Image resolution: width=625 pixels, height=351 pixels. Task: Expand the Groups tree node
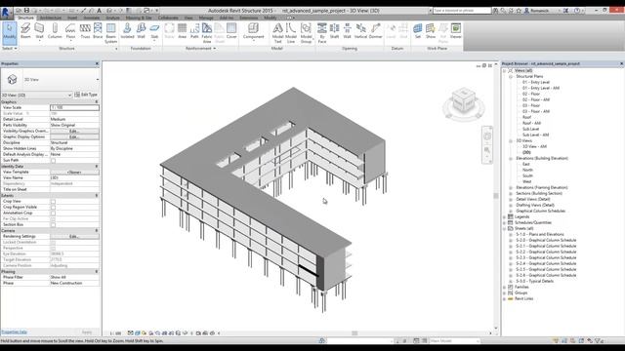[x=505, y=292]
